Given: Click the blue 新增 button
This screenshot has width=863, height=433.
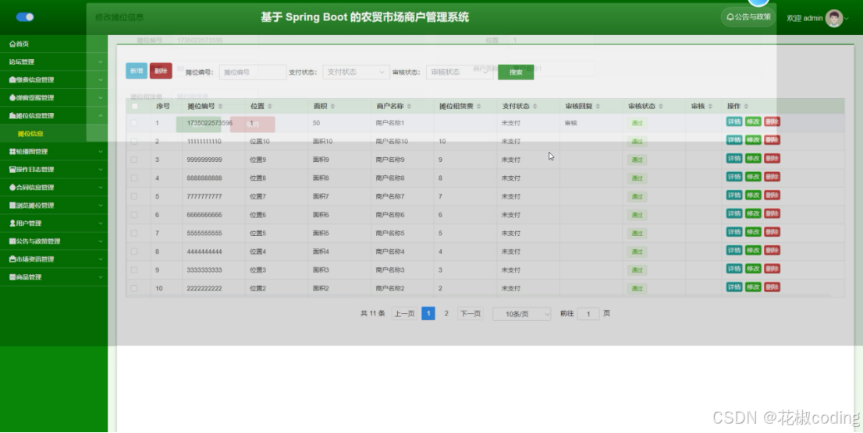Looking at the screenshot, I should point(137,71).
